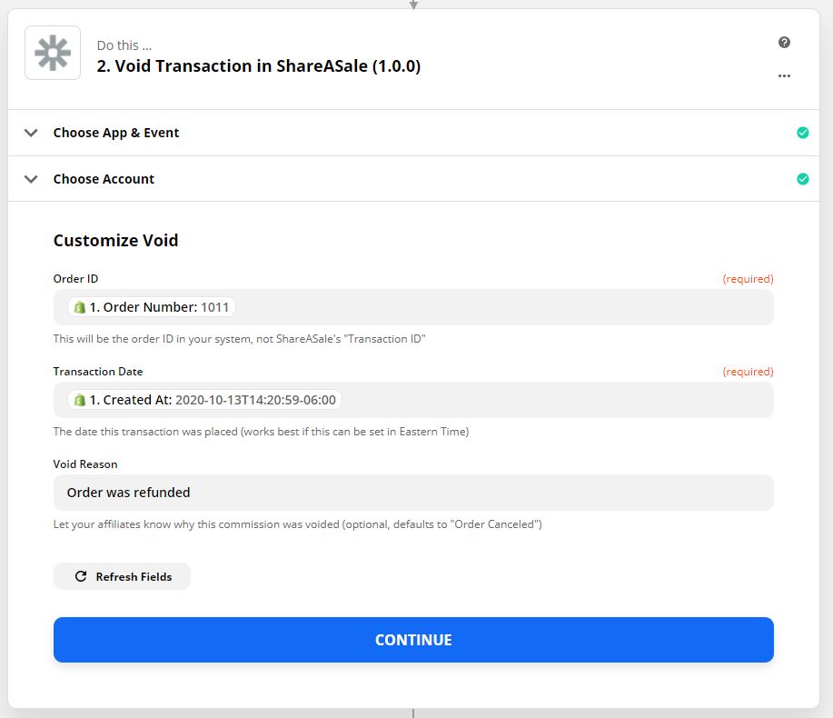Click the required marker for Transaction Date
Screen dimensions: 833x718
748,372
